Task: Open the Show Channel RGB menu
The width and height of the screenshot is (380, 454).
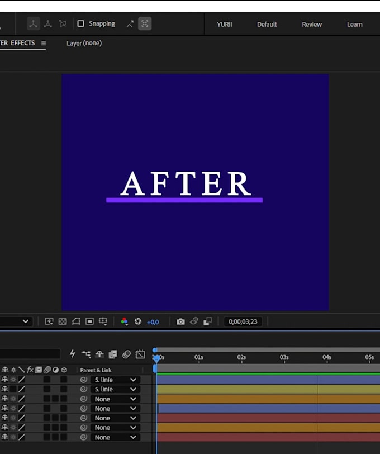Action: click(x=125, y=321)
